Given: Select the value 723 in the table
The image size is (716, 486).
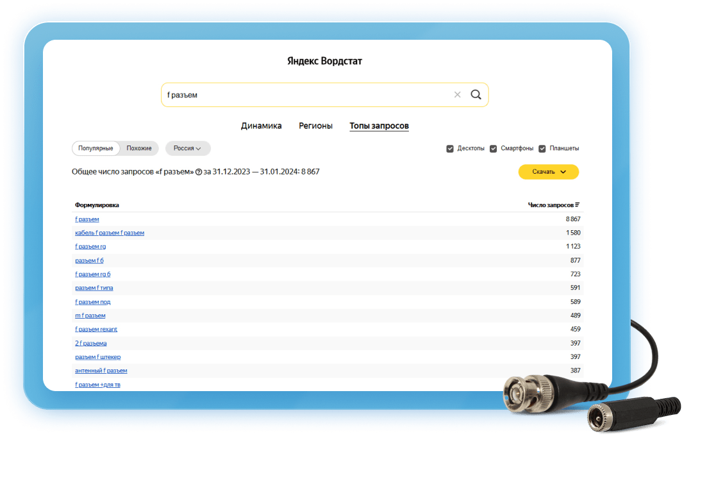Looking at the screenshot, I should point(576,274).
